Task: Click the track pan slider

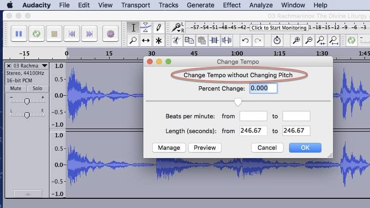Action: point(27,115)
